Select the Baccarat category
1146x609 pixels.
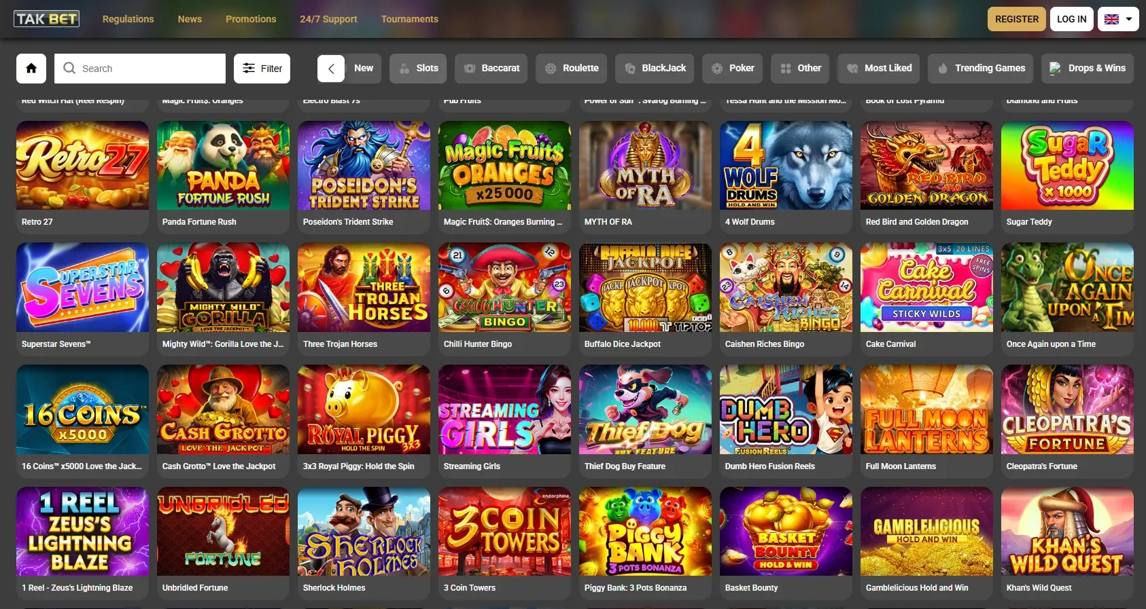click(x=491, y=69)
